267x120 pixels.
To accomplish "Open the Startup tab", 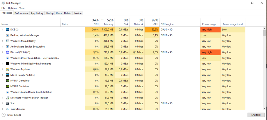I will coord(49,13).
